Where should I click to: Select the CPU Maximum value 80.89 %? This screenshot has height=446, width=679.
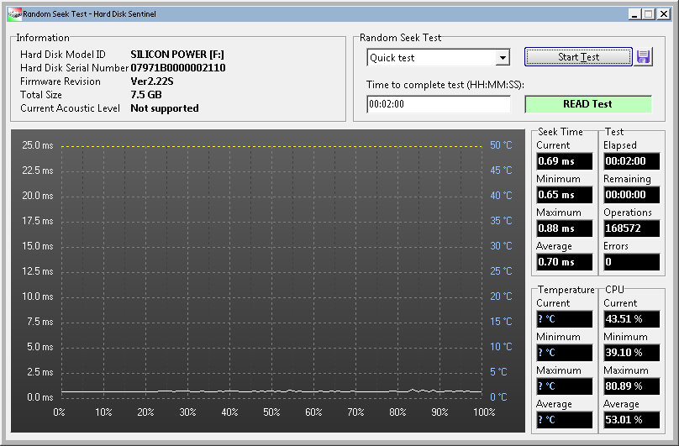click(631, 386)
